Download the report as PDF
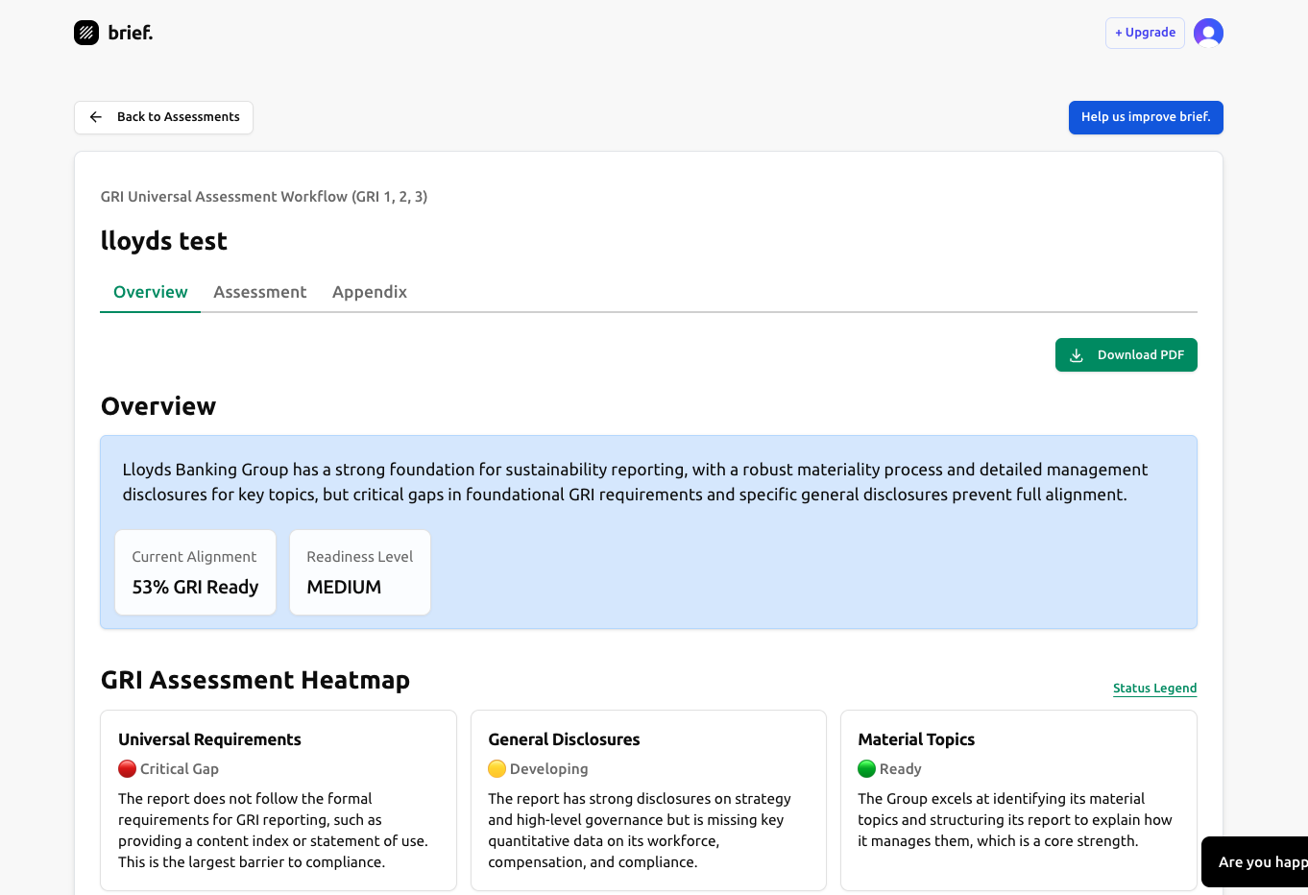 pyautogui.click(x=1126, y=354)
